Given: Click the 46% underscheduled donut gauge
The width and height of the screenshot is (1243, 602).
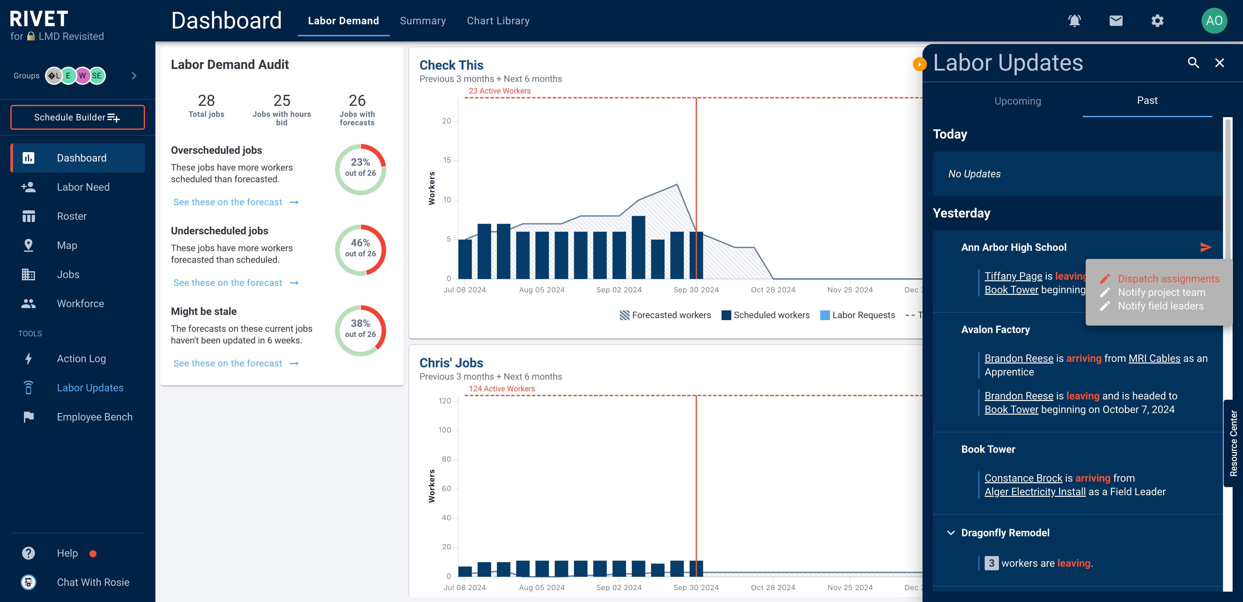Looking at the screenshot, I should click(x=361, y=250).
